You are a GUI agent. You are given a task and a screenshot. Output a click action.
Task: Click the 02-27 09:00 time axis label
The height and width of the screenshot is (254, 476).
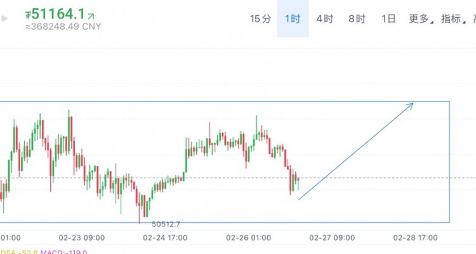[x=332, y=238]
